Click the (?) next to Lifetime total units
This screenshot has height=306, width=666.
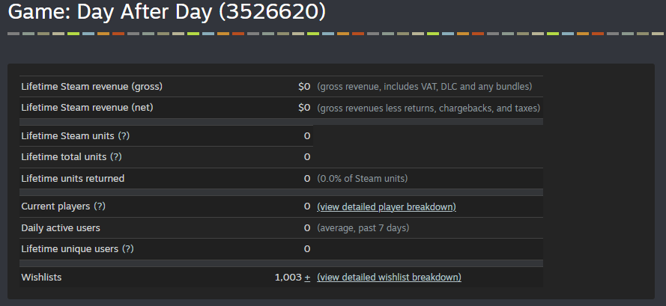pyautogui.click(x=116, y=157)
